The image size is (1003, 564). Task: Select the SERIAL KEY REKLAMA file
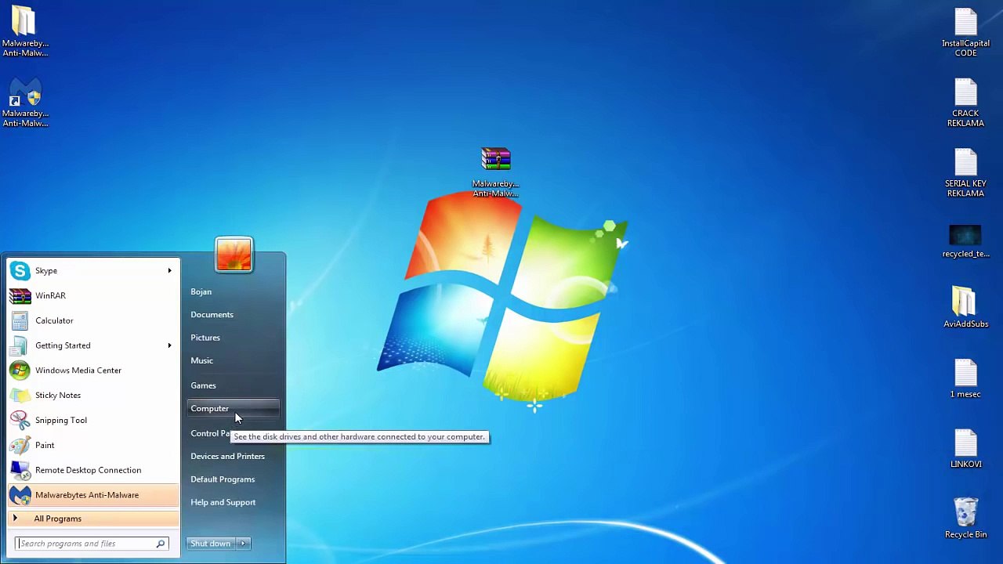pyautogui.click(x=965, y=172)
